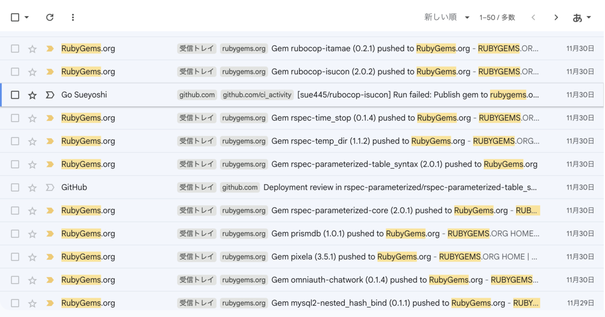Click the github.com label on Go Sueyoshi email
The height and width of the screenshot is (317, 605).
[197, 95]
